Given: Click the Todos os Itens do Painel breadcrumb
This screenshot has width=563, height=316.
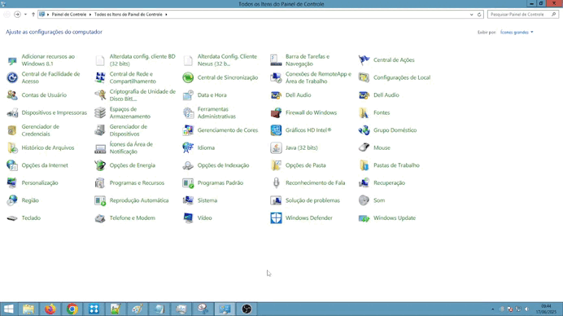Looking at the screenshot, I should [x=129, y=15].
